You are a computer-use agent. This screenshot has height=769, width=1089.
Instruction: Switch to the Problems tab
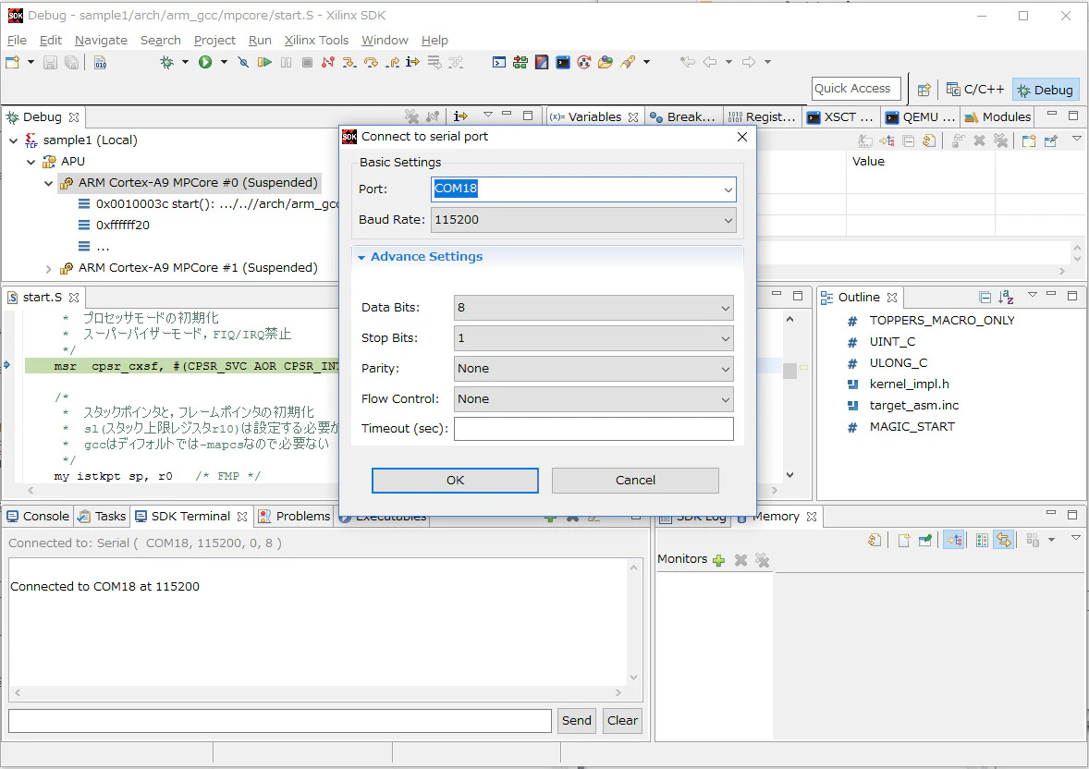click(295, 516)
